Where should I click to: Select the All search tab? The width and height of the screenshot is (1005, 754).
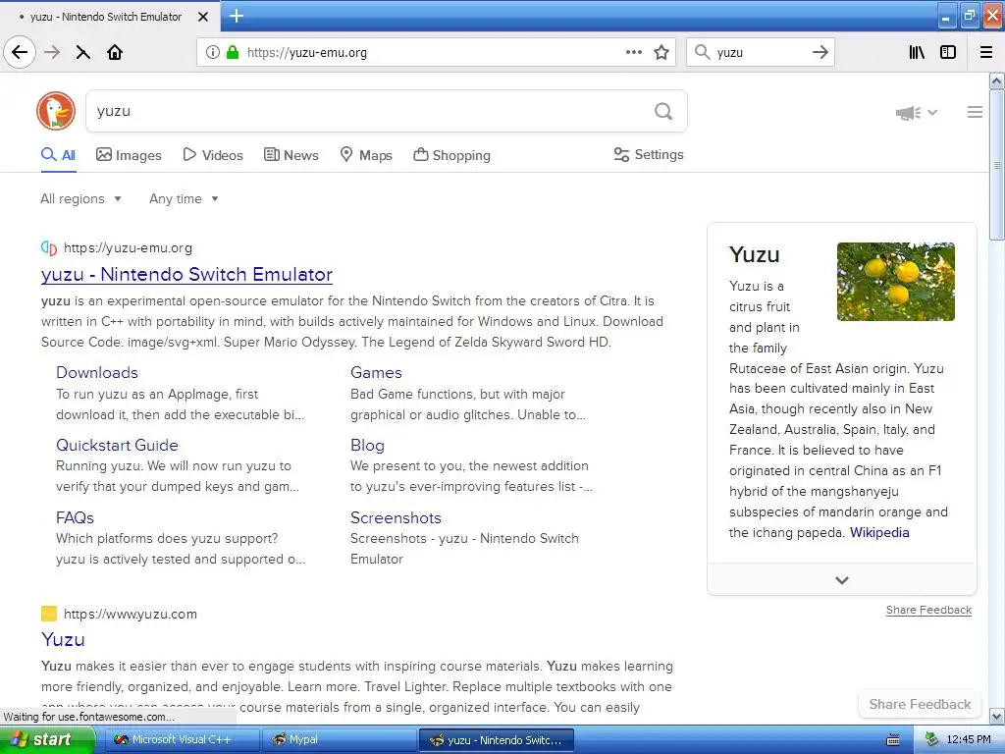pyautogui.click(x=58, y=155)
